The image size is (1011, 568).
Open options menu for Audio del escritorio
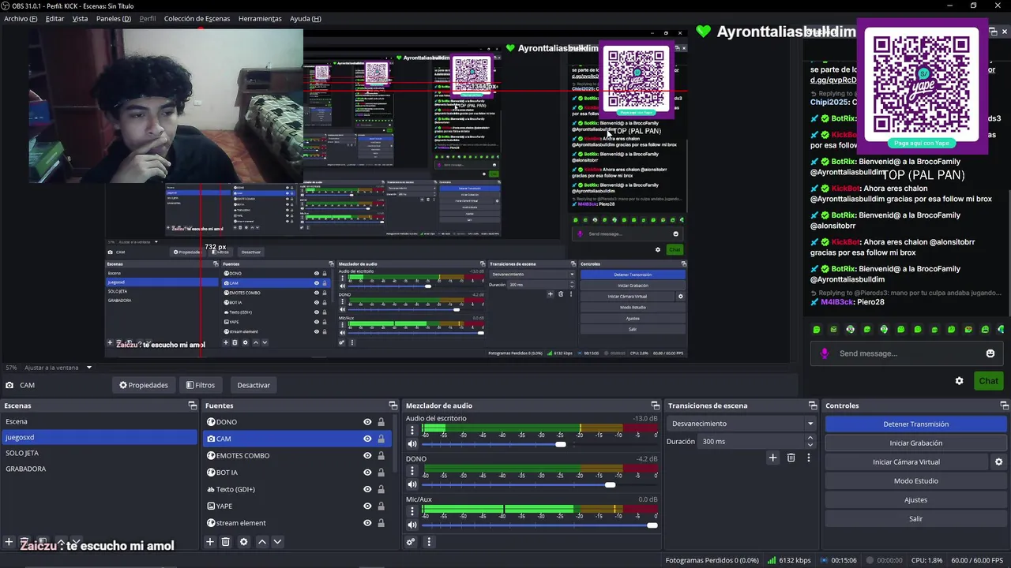pyautogui.click(x=412, y=431)
